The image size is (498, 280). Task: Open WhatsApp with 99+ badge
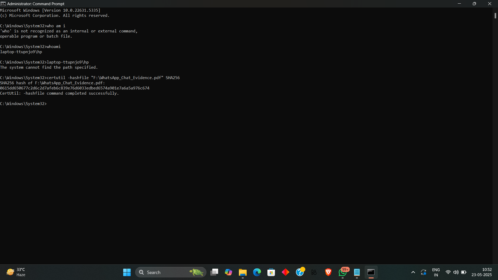[343, 272]
